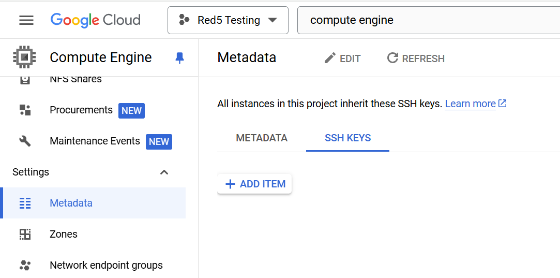Click the Procurements sidebar icon

pyautogui.click(x=25, y=110)
